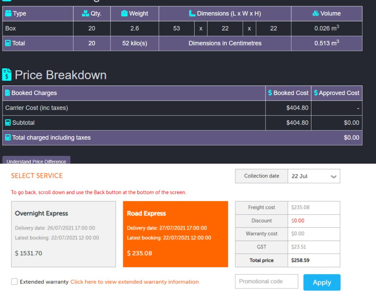Viewport: 376px width, 305px height.
Task: Open the Collection date dropdown
Action: 314,176
